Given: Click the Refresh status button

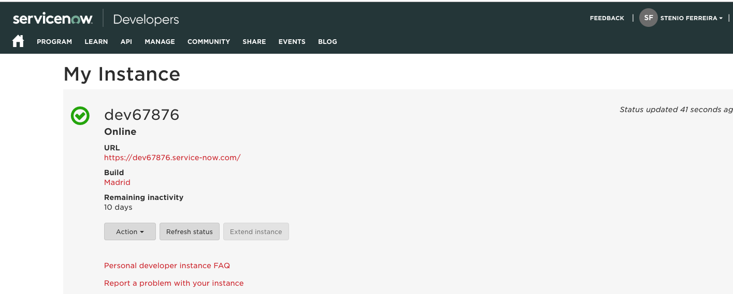Looking at the screenshot, I should pyautogui.click(x=190, y=231).
